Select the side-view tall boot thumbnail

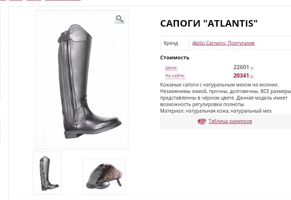coord(47,172)
